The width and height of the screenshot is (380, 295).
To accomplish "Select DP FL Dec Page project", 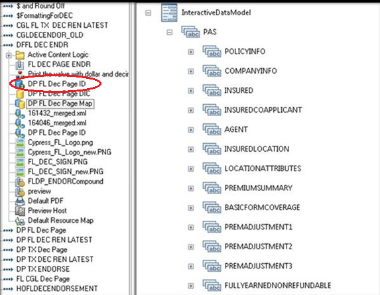I will coord(41,230).
